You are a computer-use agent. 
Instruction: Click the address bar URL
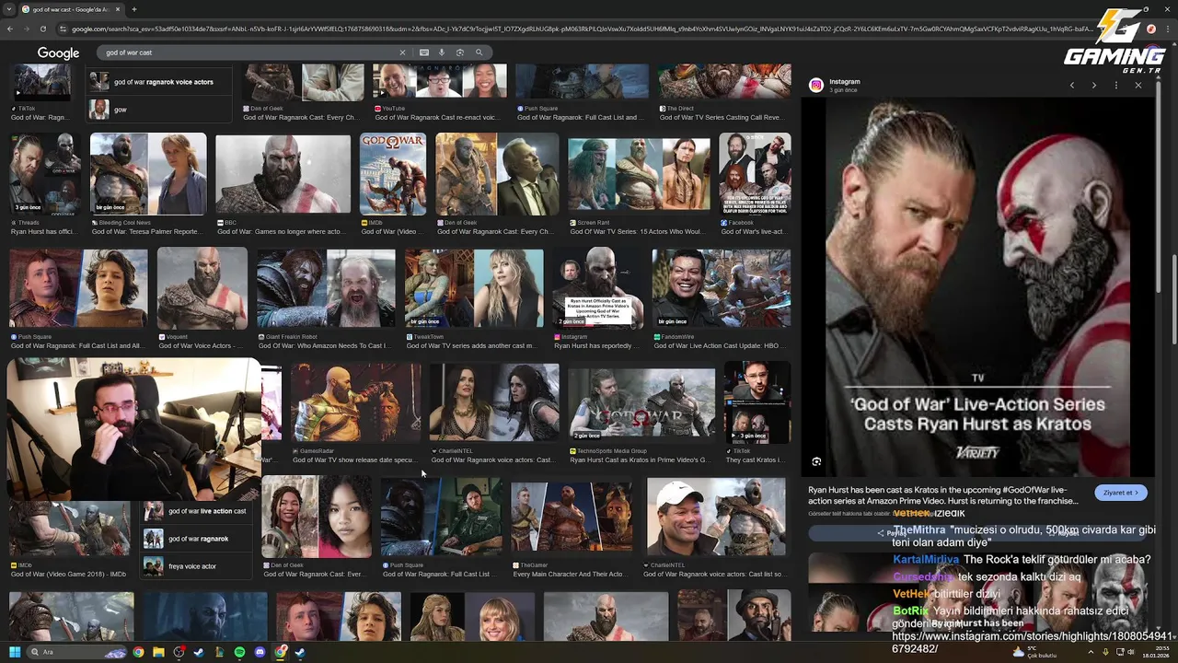pyautogui.click(x=580, y=29)
